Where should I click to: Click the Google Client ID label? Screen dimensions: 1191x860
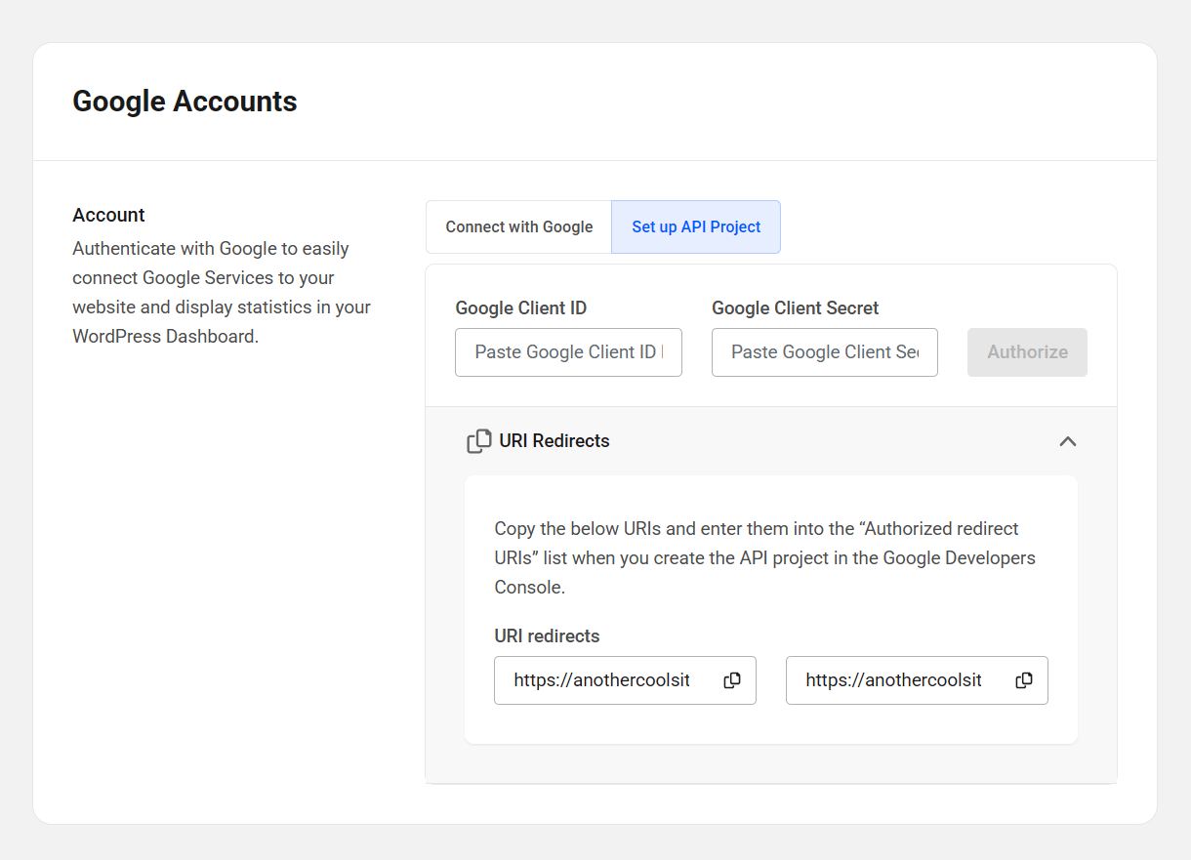(x=521, y=308)
